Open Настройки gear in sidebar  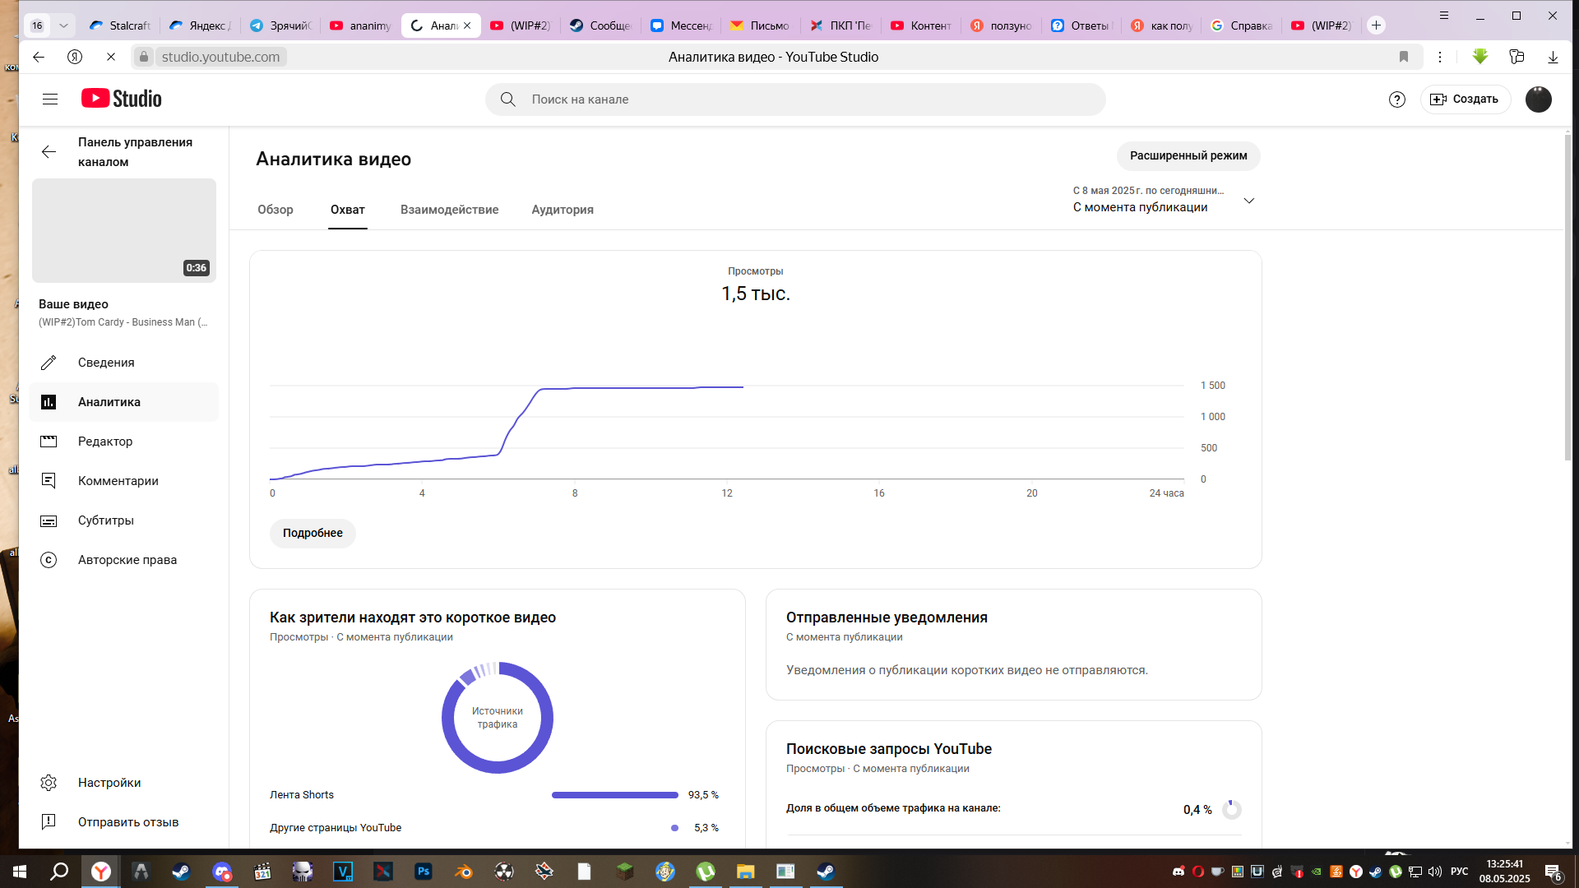[x=49, y=783]
